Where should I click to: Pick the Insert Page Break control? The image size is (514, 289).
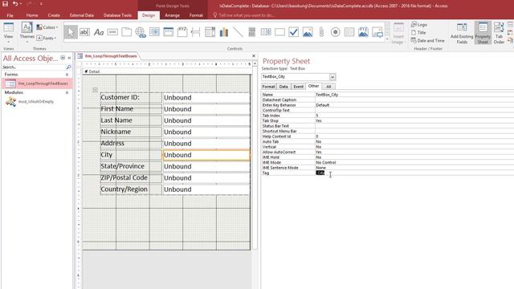tap(196, 32)
